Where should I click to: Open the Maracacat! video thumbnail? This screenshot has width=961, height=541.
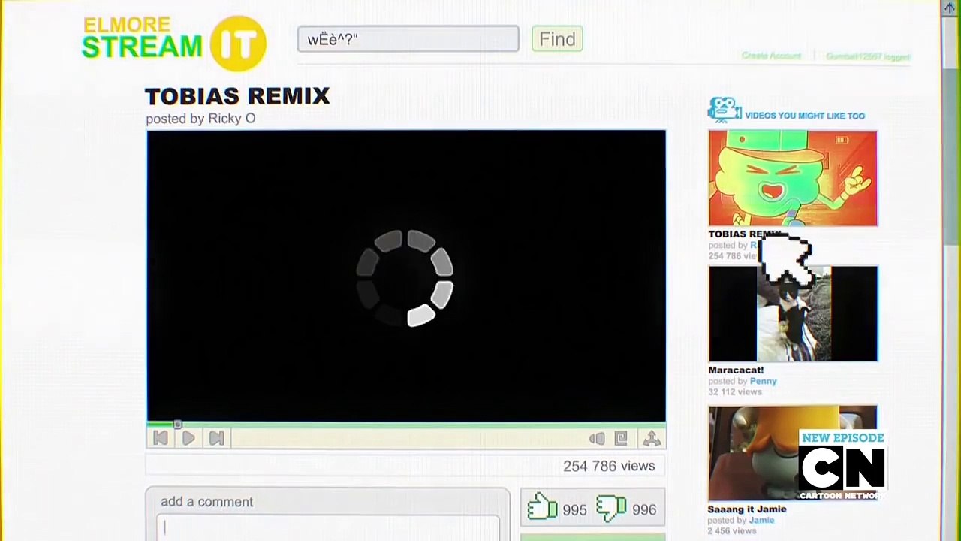point(793,313)
